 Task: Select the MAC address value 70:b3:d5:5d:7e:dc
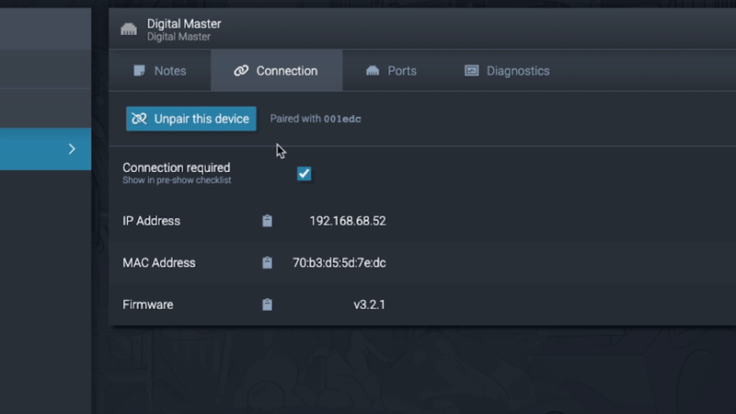339,263
